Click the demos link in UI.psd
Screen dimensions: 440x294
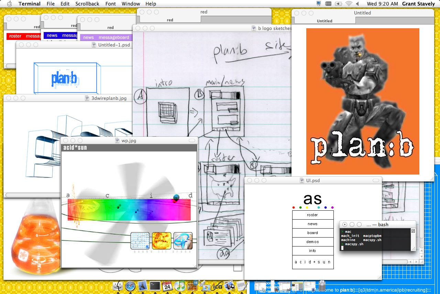[312, 242]
